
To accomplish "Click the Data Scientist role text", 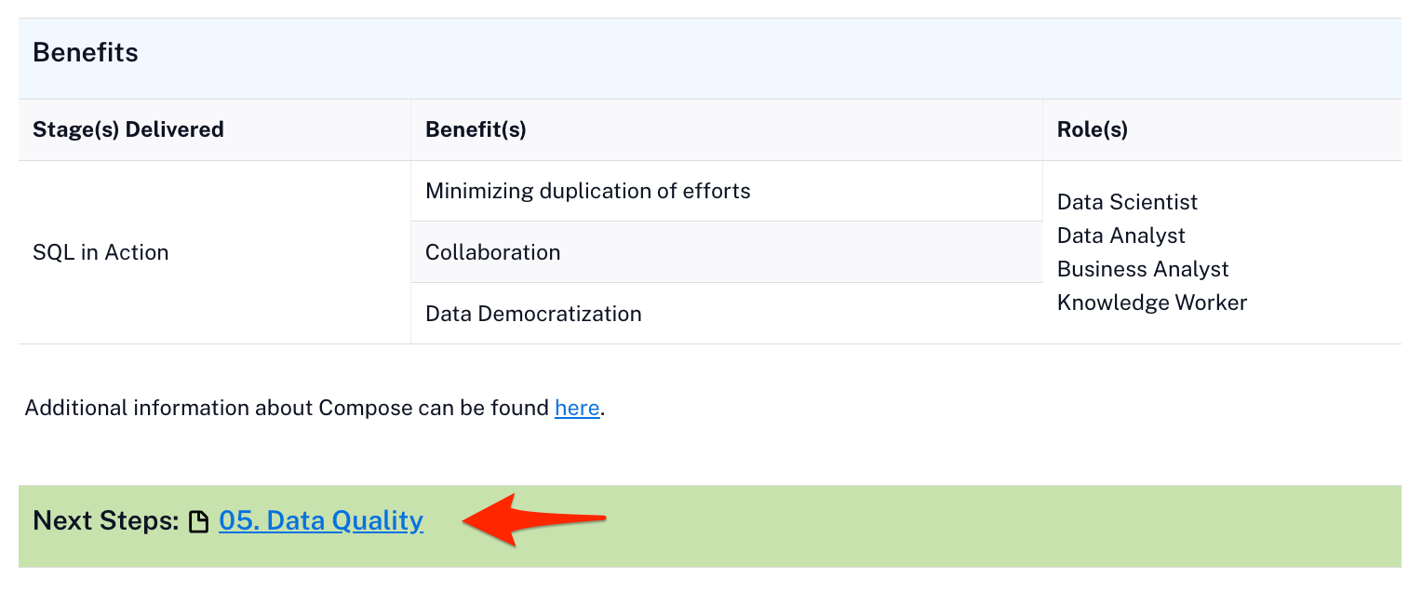I will point(1127,202).
